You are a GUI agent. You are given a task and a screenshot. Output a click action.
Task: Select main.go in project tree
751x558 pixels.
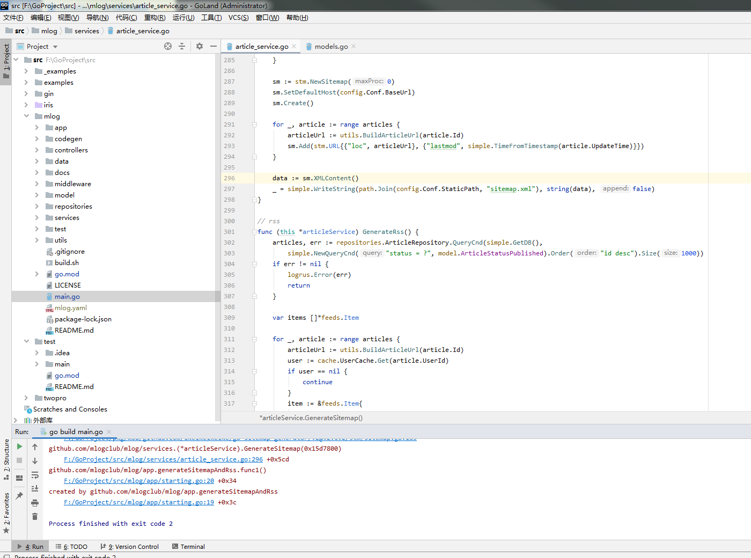[x=67, y=297]
